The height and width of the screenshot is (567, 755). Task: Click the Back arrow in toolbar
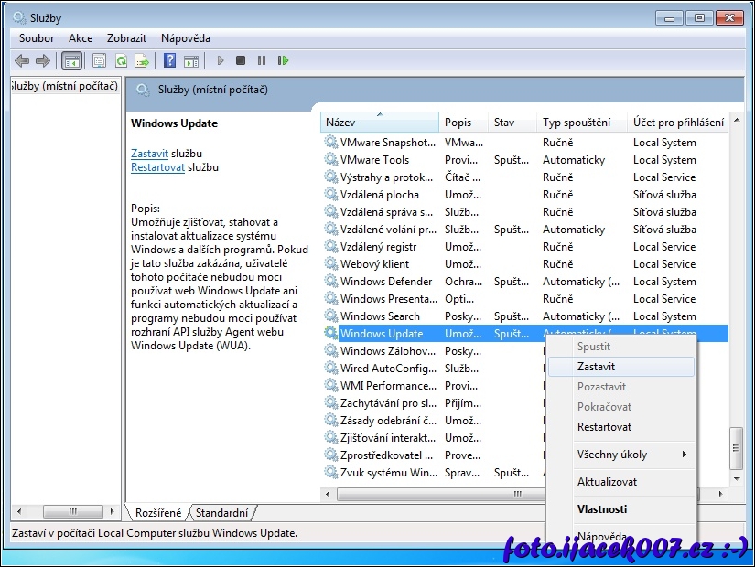(22, 60)
